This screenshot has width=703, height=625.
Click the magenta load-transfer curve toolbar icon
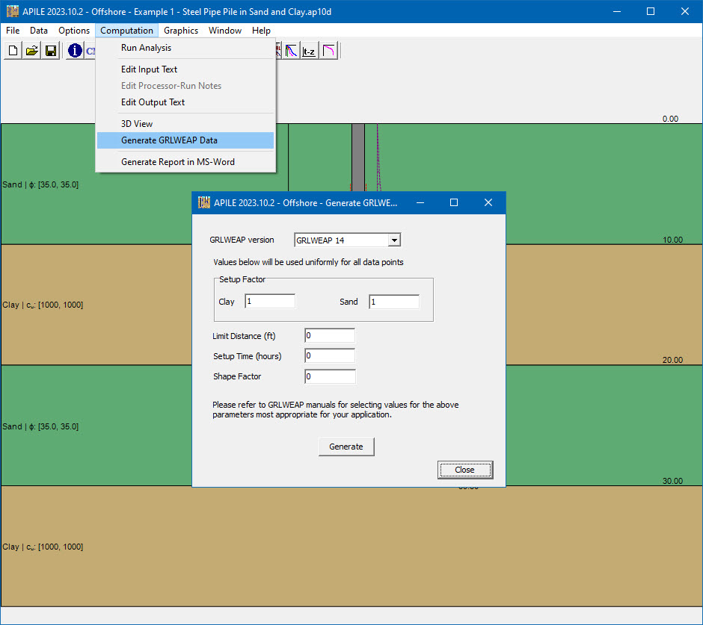tap(329, 50)
